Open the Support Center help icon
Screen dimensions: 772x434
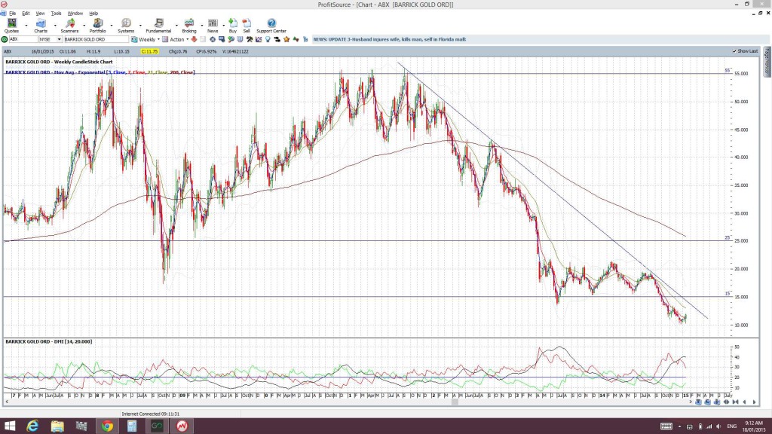tap(271, 26)
